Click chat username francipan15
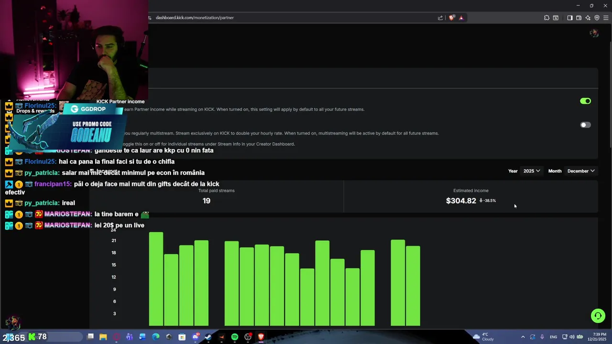 click(x=53, y=184)
